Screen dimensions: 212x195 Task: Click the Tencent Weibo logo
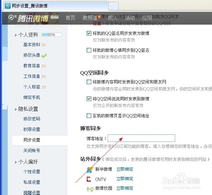pos(28,18)
